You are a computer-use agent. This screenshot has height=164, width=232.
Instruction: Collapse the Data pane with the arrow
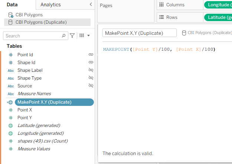[91, 4]
